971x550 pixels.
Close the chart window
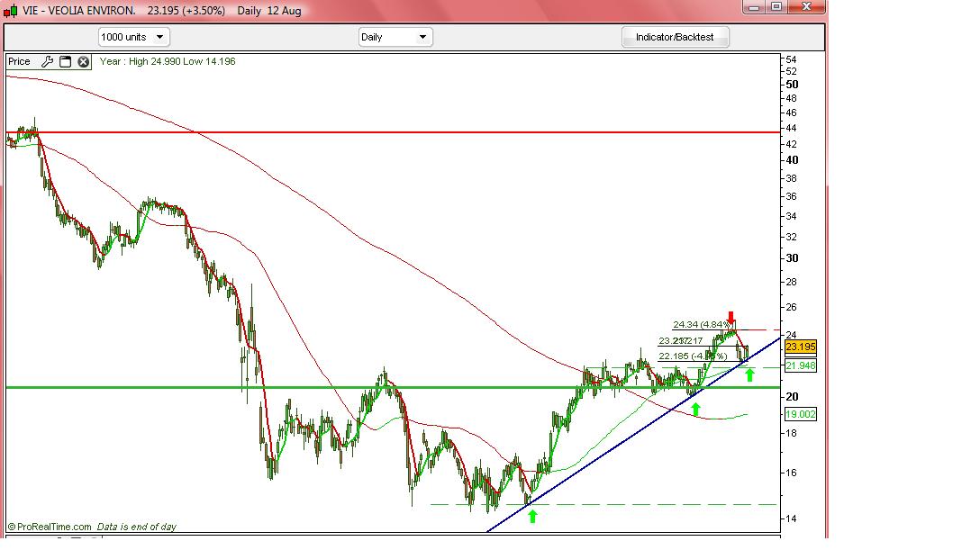[806, 7]
